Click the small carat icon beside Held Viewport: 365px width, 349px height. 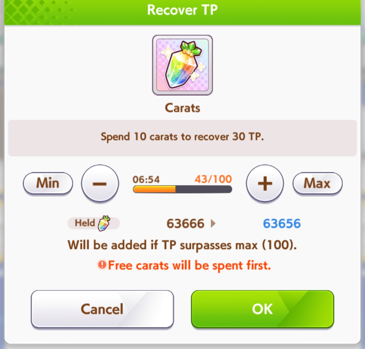click(x=104, y=224)
